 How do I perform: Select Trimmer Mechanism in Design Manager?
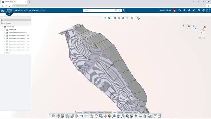point(18,33)
